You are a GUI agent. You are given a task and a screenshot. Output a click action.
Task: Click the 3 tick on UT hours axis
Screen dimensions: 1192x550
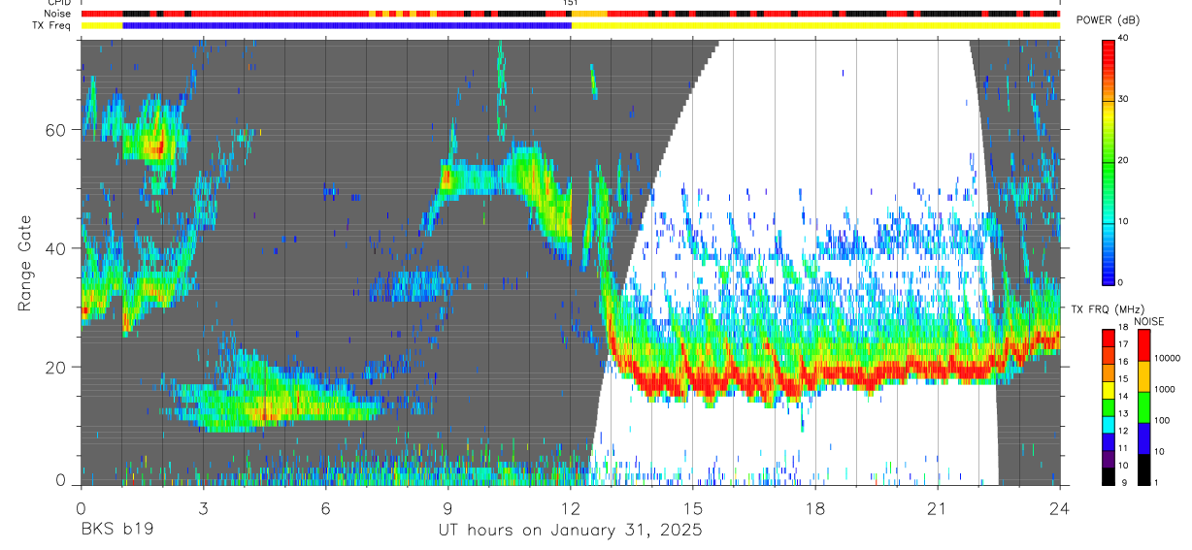pyautogui.click(x=203, y=508)
